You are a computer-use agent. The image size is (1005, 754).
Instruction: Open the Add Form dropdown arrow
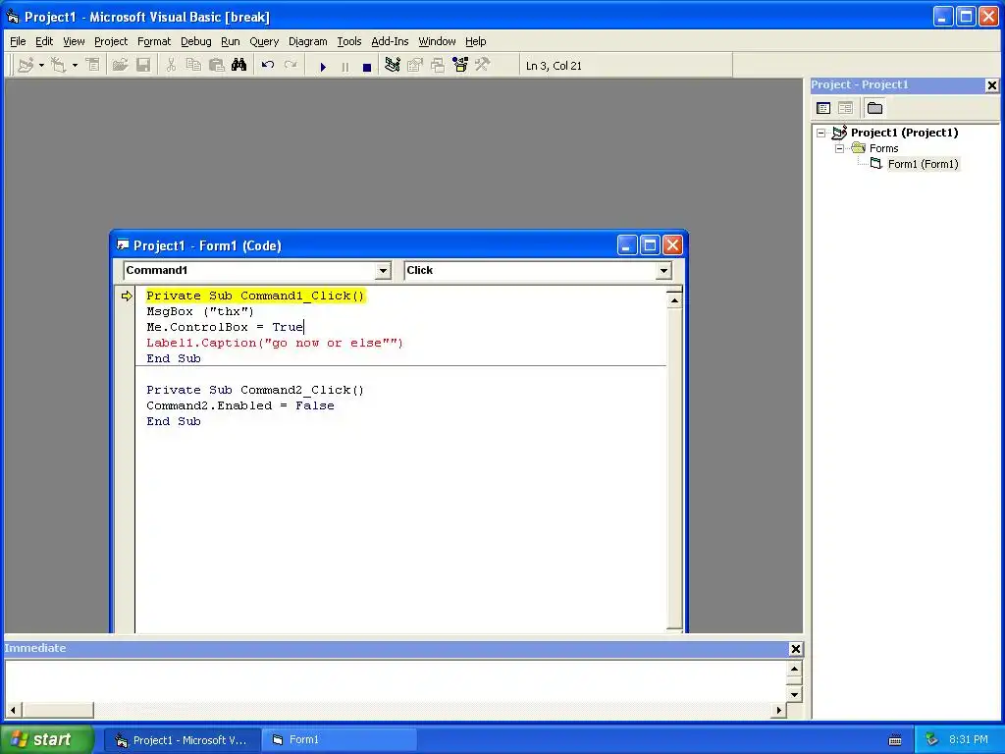click(75, 66)
